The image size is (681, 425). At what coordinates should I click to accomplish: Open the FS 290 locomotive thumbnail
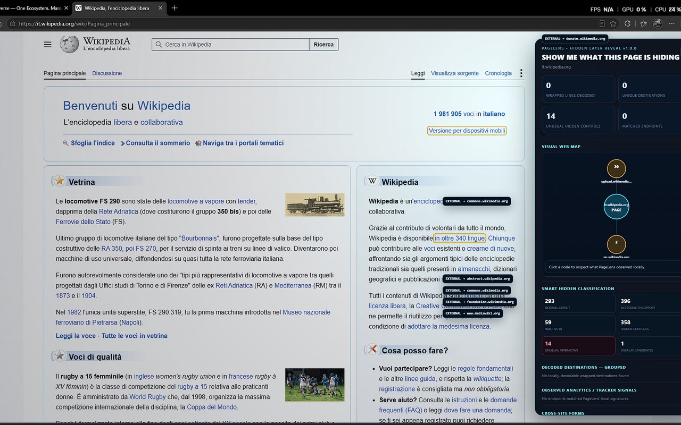click(x=315, y=205)
